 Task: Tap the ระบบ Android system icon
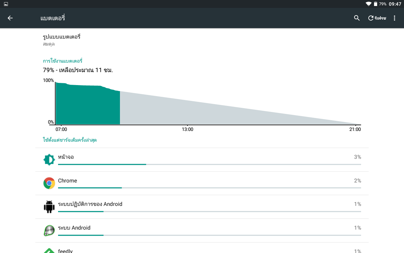[49, 231]
